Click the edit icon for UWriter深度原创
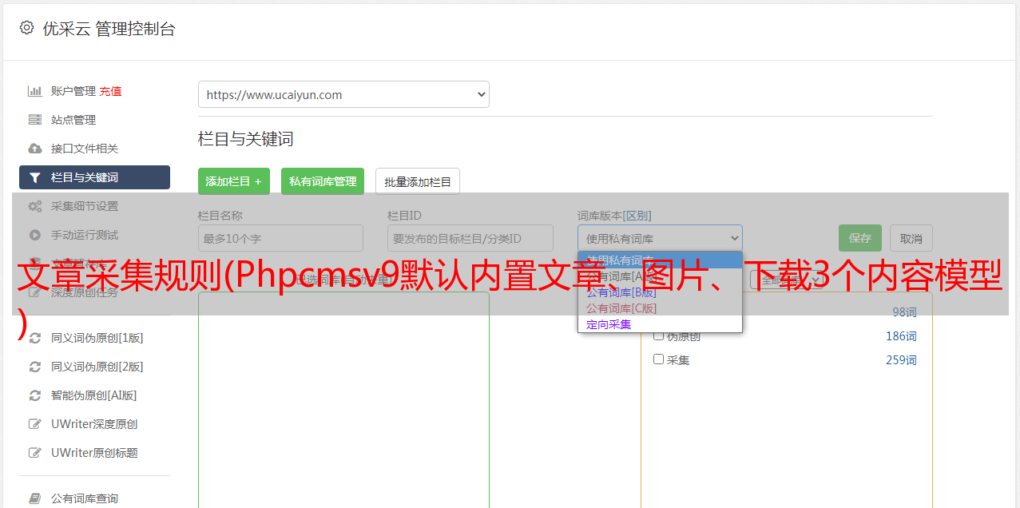Screen dimensions: 1020x508 34,424
